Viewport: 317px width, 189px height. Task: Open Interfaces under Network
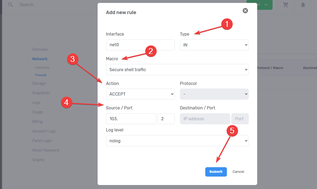(42, 68)
